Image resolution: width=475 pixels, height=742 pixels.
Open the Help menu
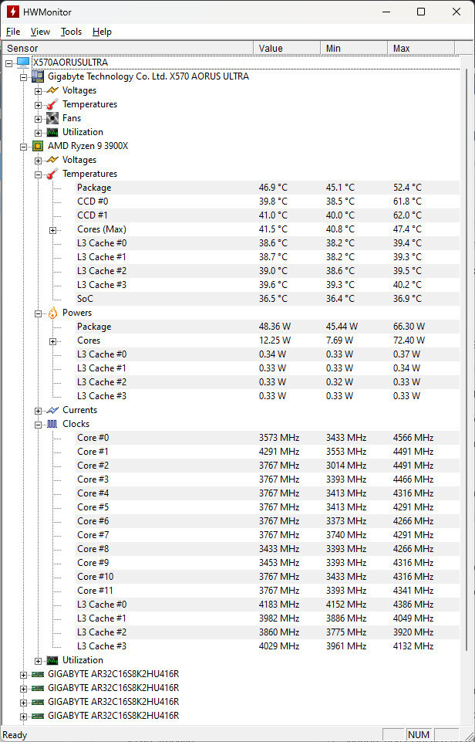pos(102,32)
